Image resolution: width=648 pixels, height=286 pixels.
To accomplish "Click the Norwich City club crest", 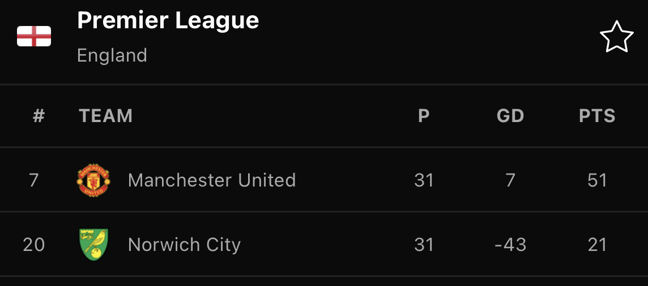I will tap(94, 244).
